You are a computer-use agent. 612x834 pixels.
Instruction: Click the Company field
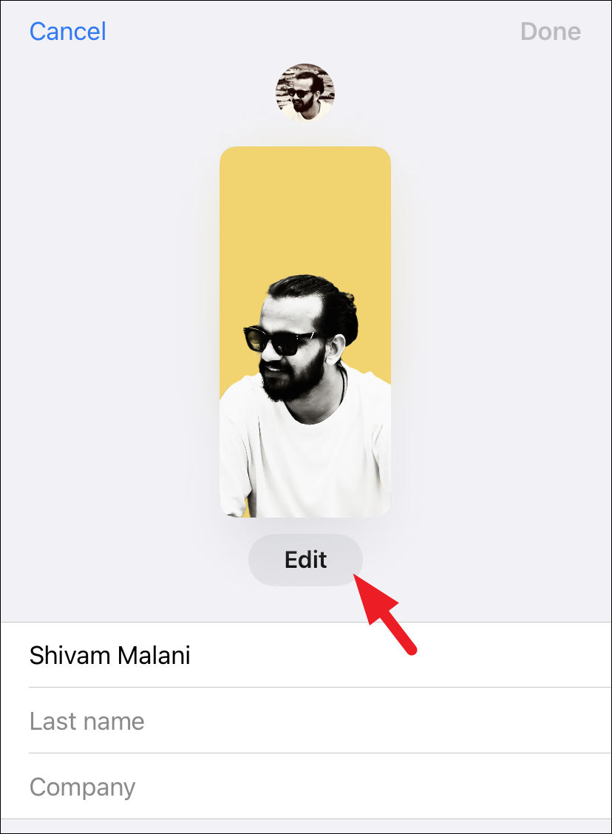(319, 787)
